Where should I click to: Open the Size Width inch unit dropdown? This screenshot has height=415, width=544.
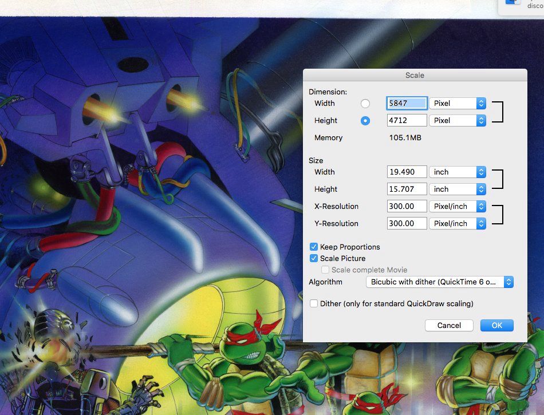(458, 172)
